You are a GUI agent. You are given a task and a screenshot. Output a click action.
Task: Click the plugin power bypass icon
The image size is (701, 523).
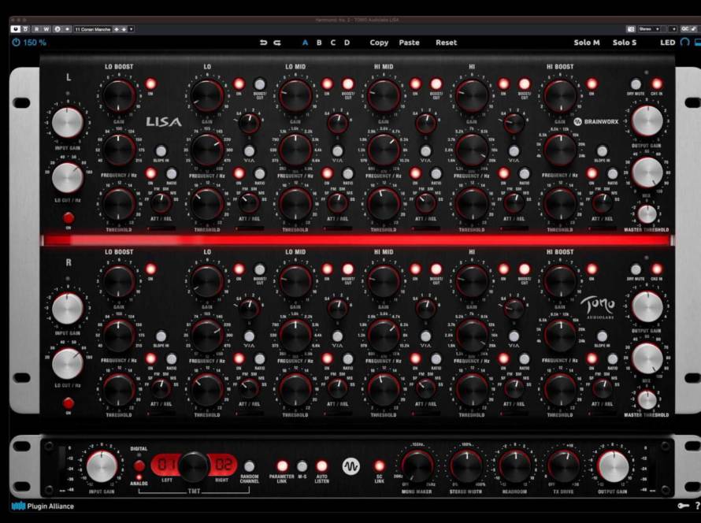pyautogui.click(x=16, y=43)
